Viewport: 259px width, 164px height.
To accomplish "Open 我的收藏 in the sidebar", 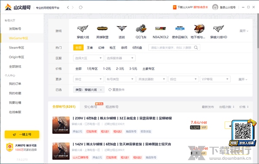I will coord(15,93).
